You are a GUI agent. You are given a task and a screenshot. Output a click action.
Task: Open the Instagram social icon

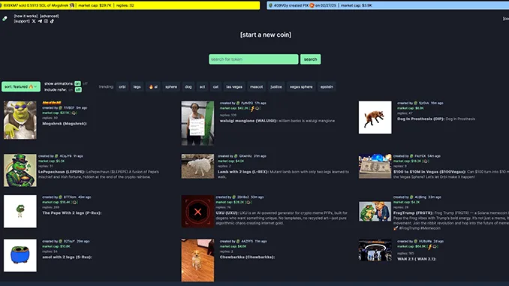(46, 21)
